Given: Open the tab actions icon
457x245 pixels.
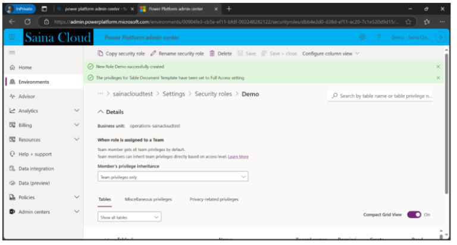Looking at the screenshot, I should (44, 9).
